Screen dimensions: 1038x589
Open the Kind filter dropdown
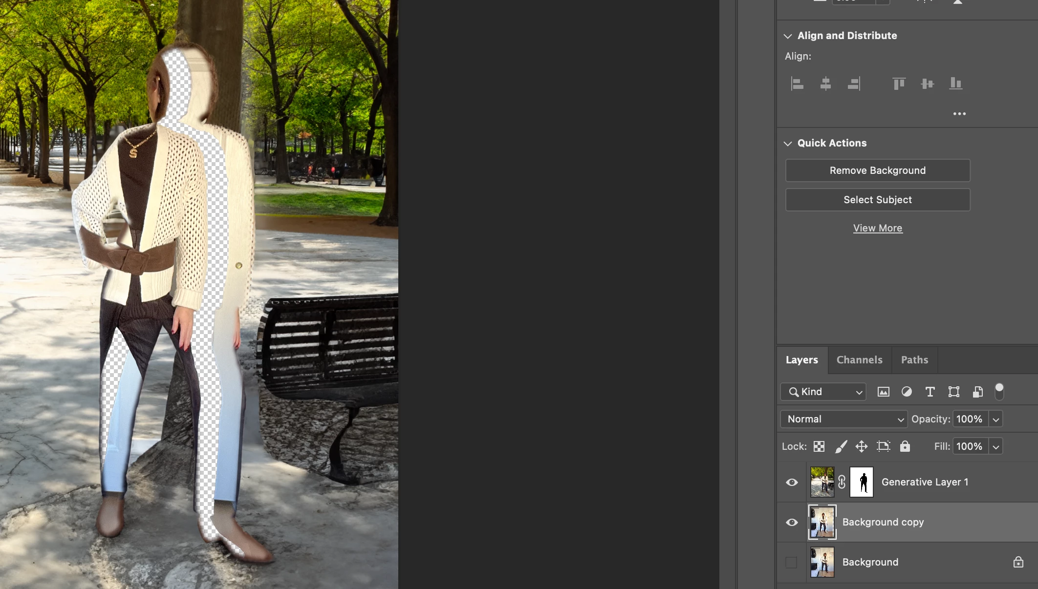click(823, 392)
